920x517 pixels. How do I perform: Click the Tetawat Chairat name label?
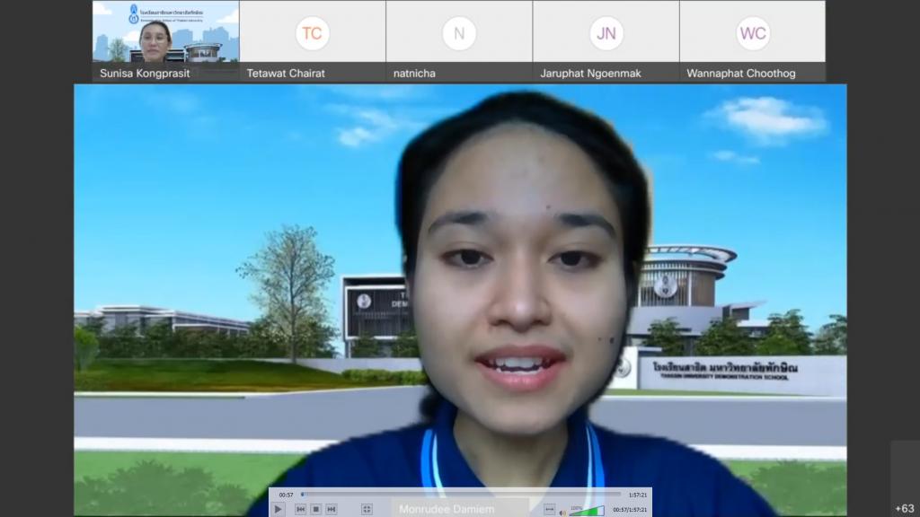[286, 74]
